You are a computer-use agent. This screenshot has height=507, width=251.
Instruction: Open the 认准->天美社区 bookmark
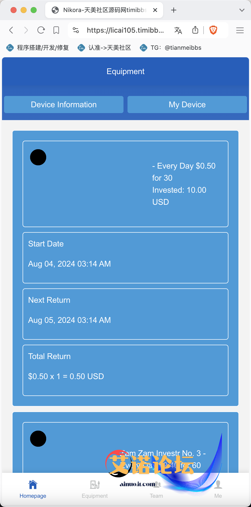104,48
